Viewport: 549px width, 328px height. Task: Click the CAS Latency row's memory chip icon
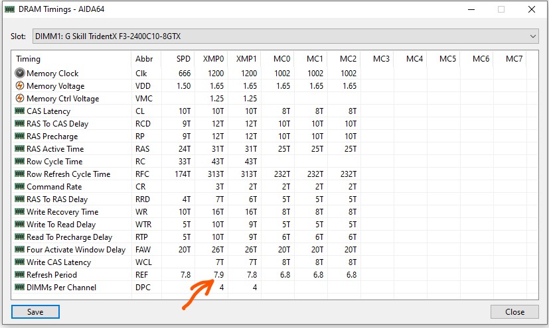20,111
